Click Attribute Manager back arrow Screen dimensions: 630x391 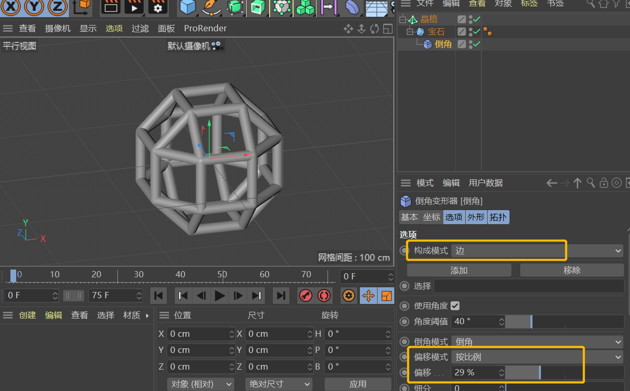(x=552, y=183)
